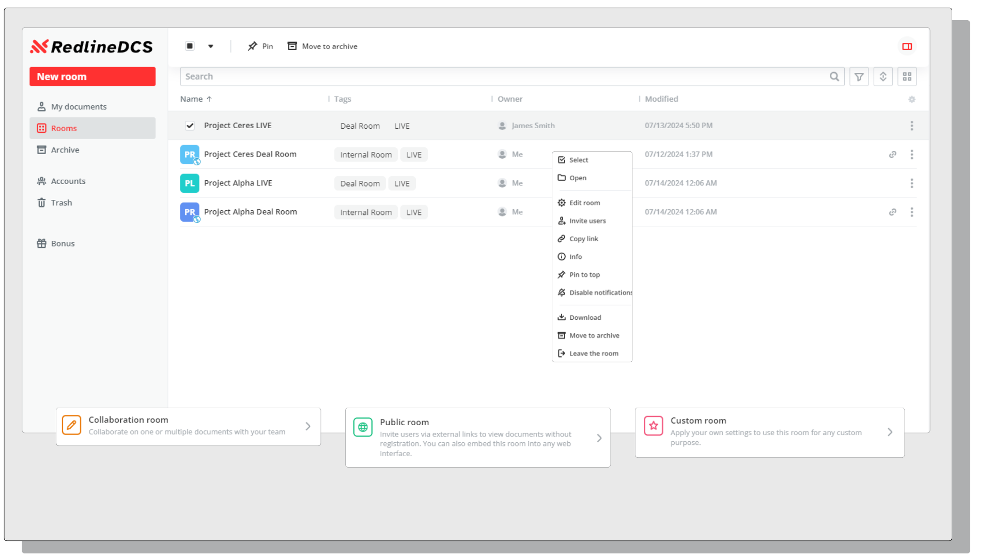Toggle the info panel icon top right

click(907, 47)
